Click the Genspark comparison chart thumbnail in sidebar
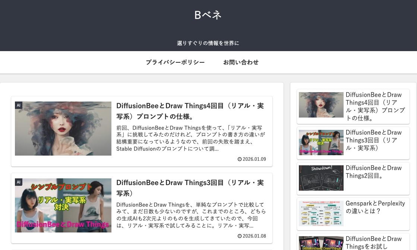The image size is (417, 250). coord(321,213)
